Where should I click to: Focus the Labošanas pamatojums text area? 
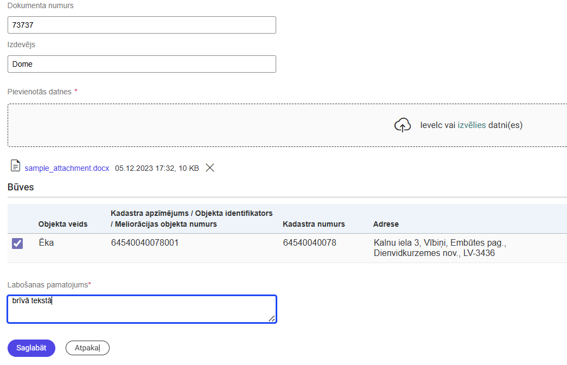coord(142,309)
